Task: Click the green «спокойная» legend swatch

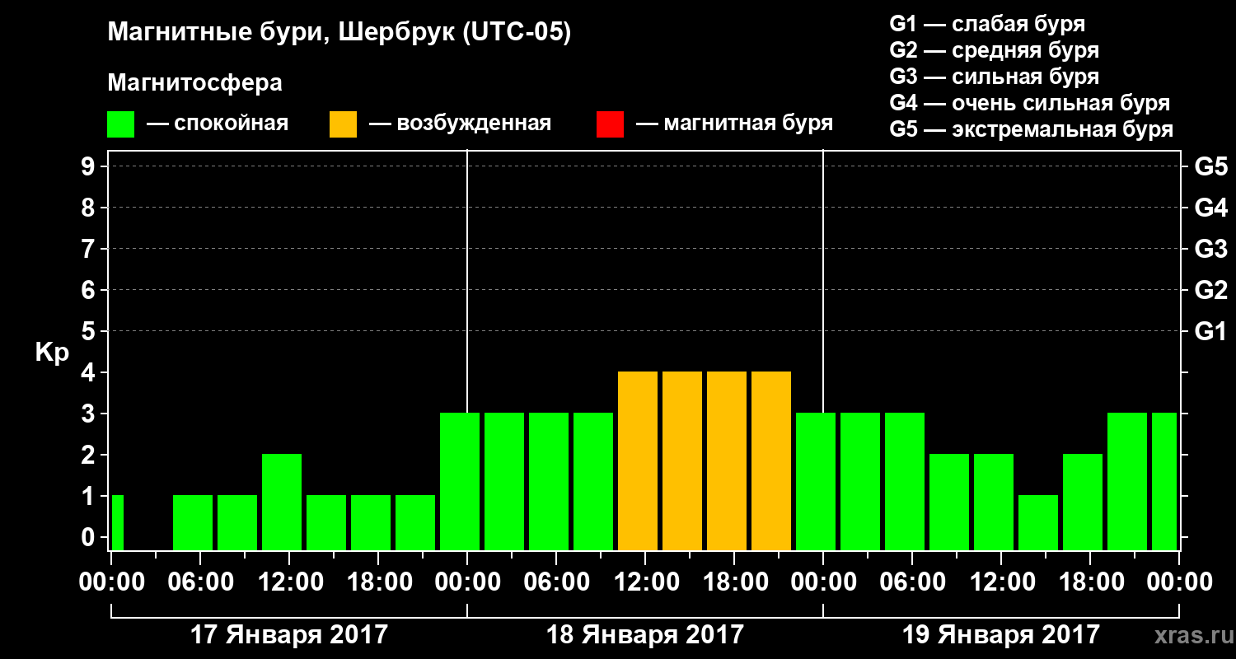Action: click(120, 124)
